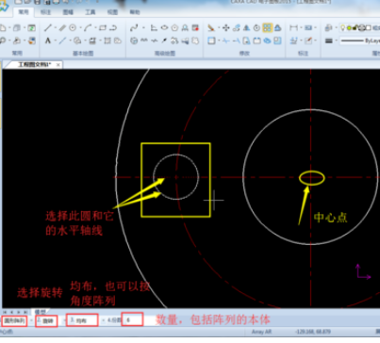Open the Text tool dropdown arrow
This screenshot has width=380, height=343.
(56, 41)
